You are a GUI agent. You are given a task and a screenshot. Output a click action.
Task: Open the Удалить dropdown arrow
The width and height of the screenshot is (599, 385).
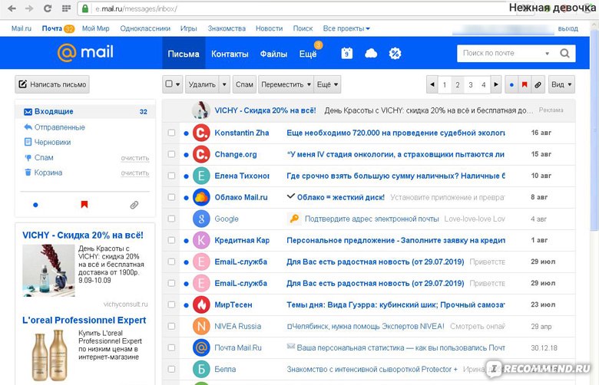point(224,84)
